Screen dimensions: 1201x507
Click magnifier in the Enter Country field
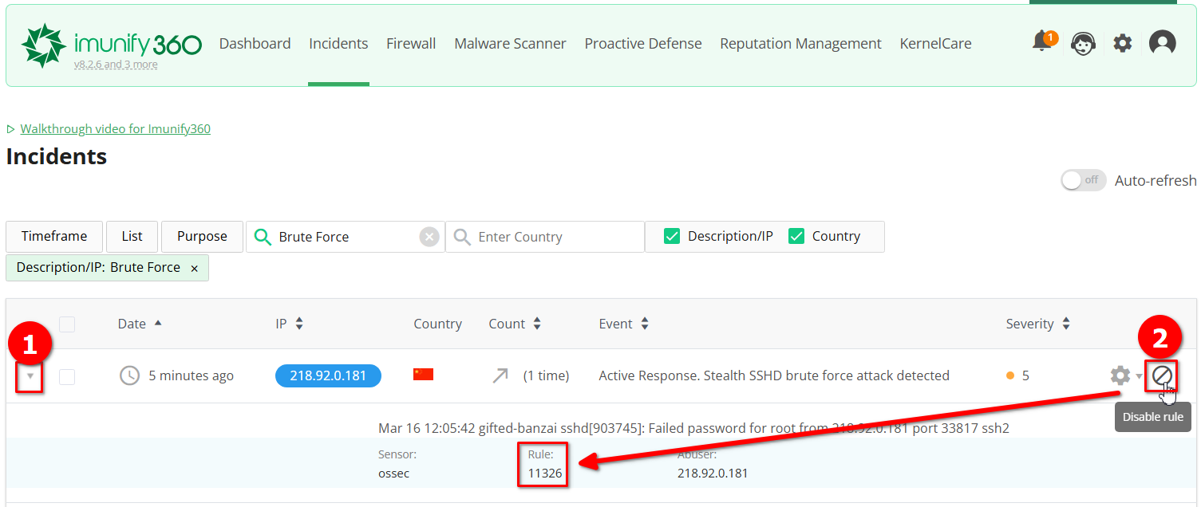[x=461, y=237]
